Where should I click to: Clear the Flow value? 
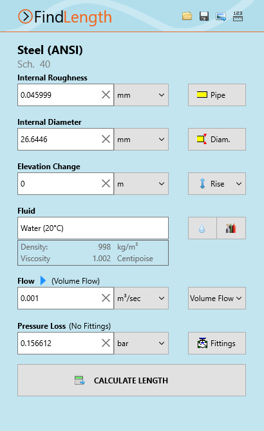pos(106,298)
